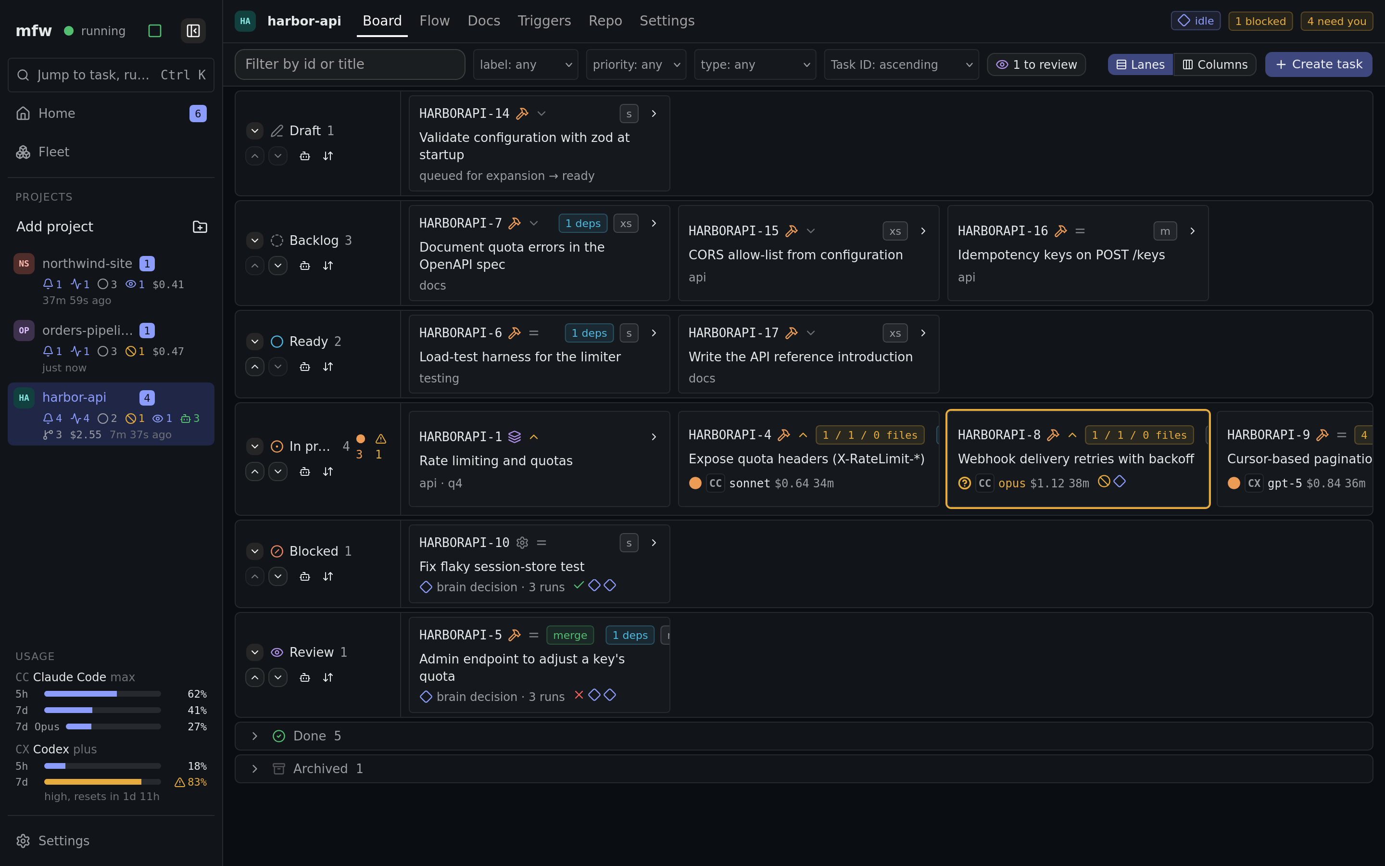The height and width of the screenshot is (866, 1385).
Task: Click the warning triangle in In progress lane
Action: 380,439
